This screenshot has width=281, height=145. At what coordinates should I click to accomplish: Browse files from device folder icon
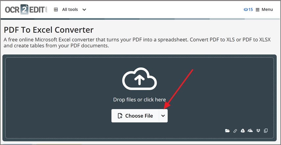227,130
